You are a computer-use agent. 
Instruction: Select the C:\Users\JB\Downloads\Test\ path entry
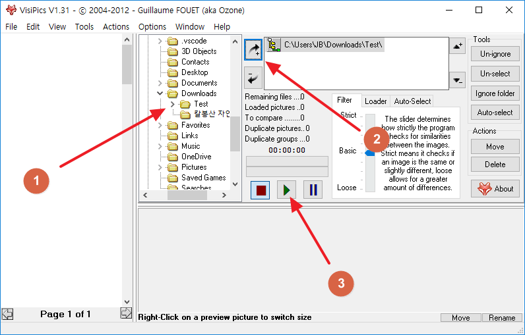click(333, 45)
